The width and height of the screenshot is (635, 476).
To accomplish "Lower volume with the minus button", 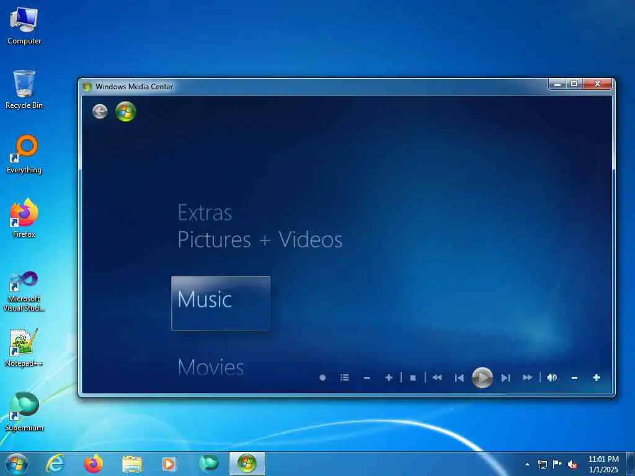I will tap(574, 377).
